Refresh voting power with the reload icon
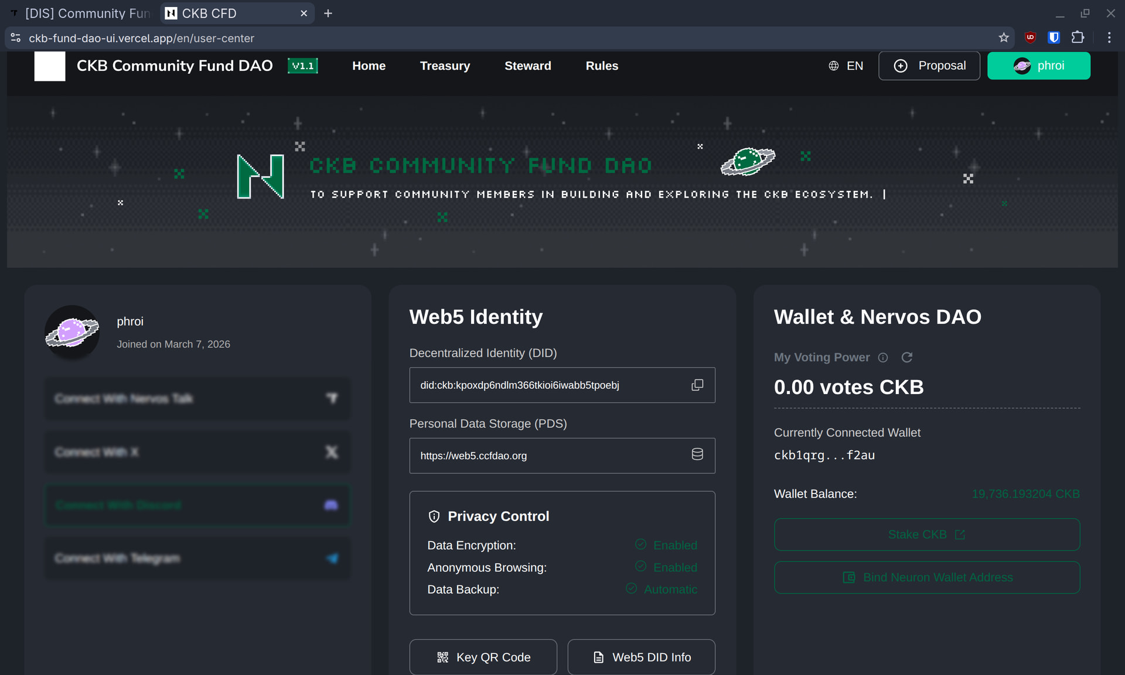1125x675 pixels. pyautogui.click(x=906, y=357)
